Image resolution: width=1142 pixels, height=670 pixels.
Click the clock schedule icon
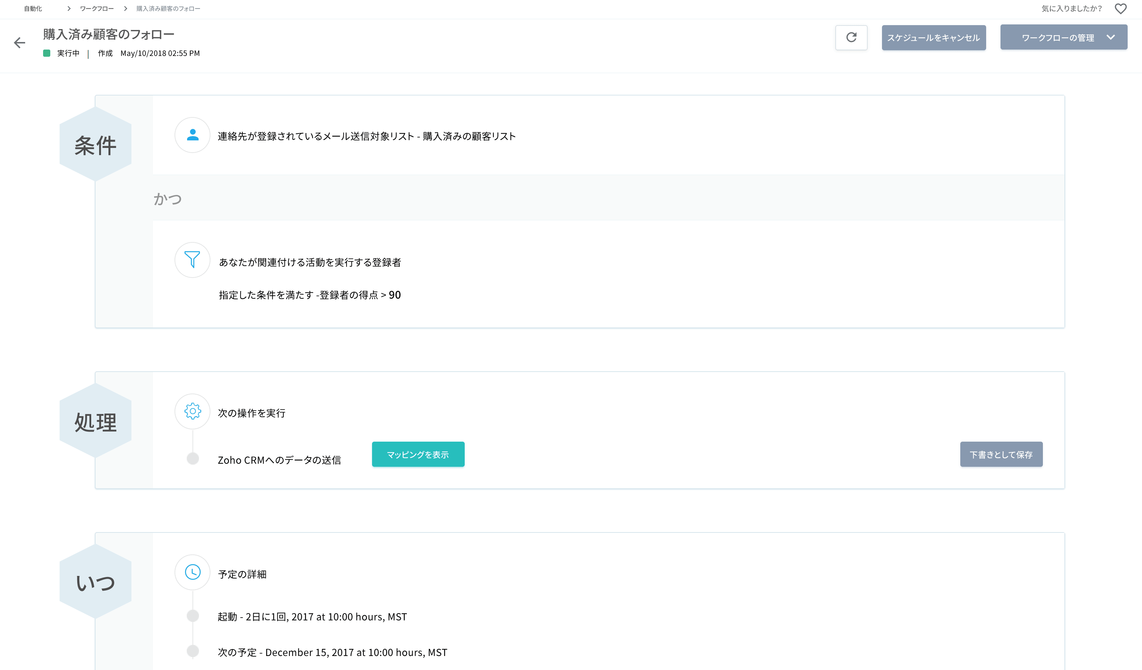tap(192, 572)
